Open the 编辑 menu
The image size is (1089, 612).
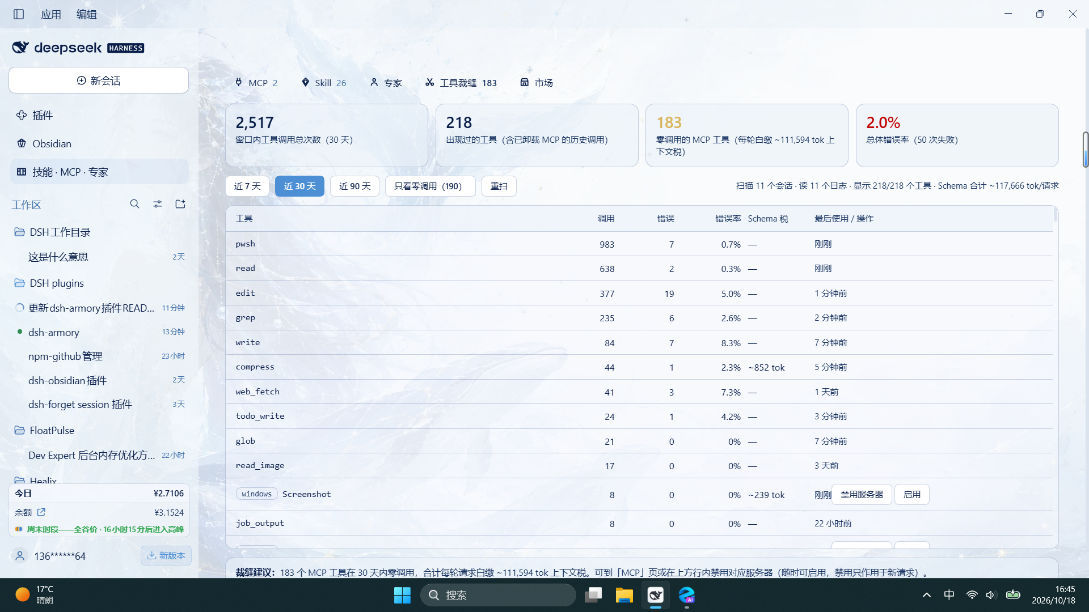tap(87, 14)
